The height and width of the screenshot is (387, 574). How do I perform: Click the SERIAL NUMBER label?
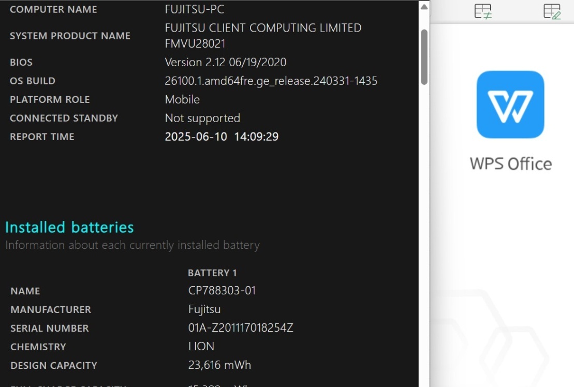click(x=49, y=328)
